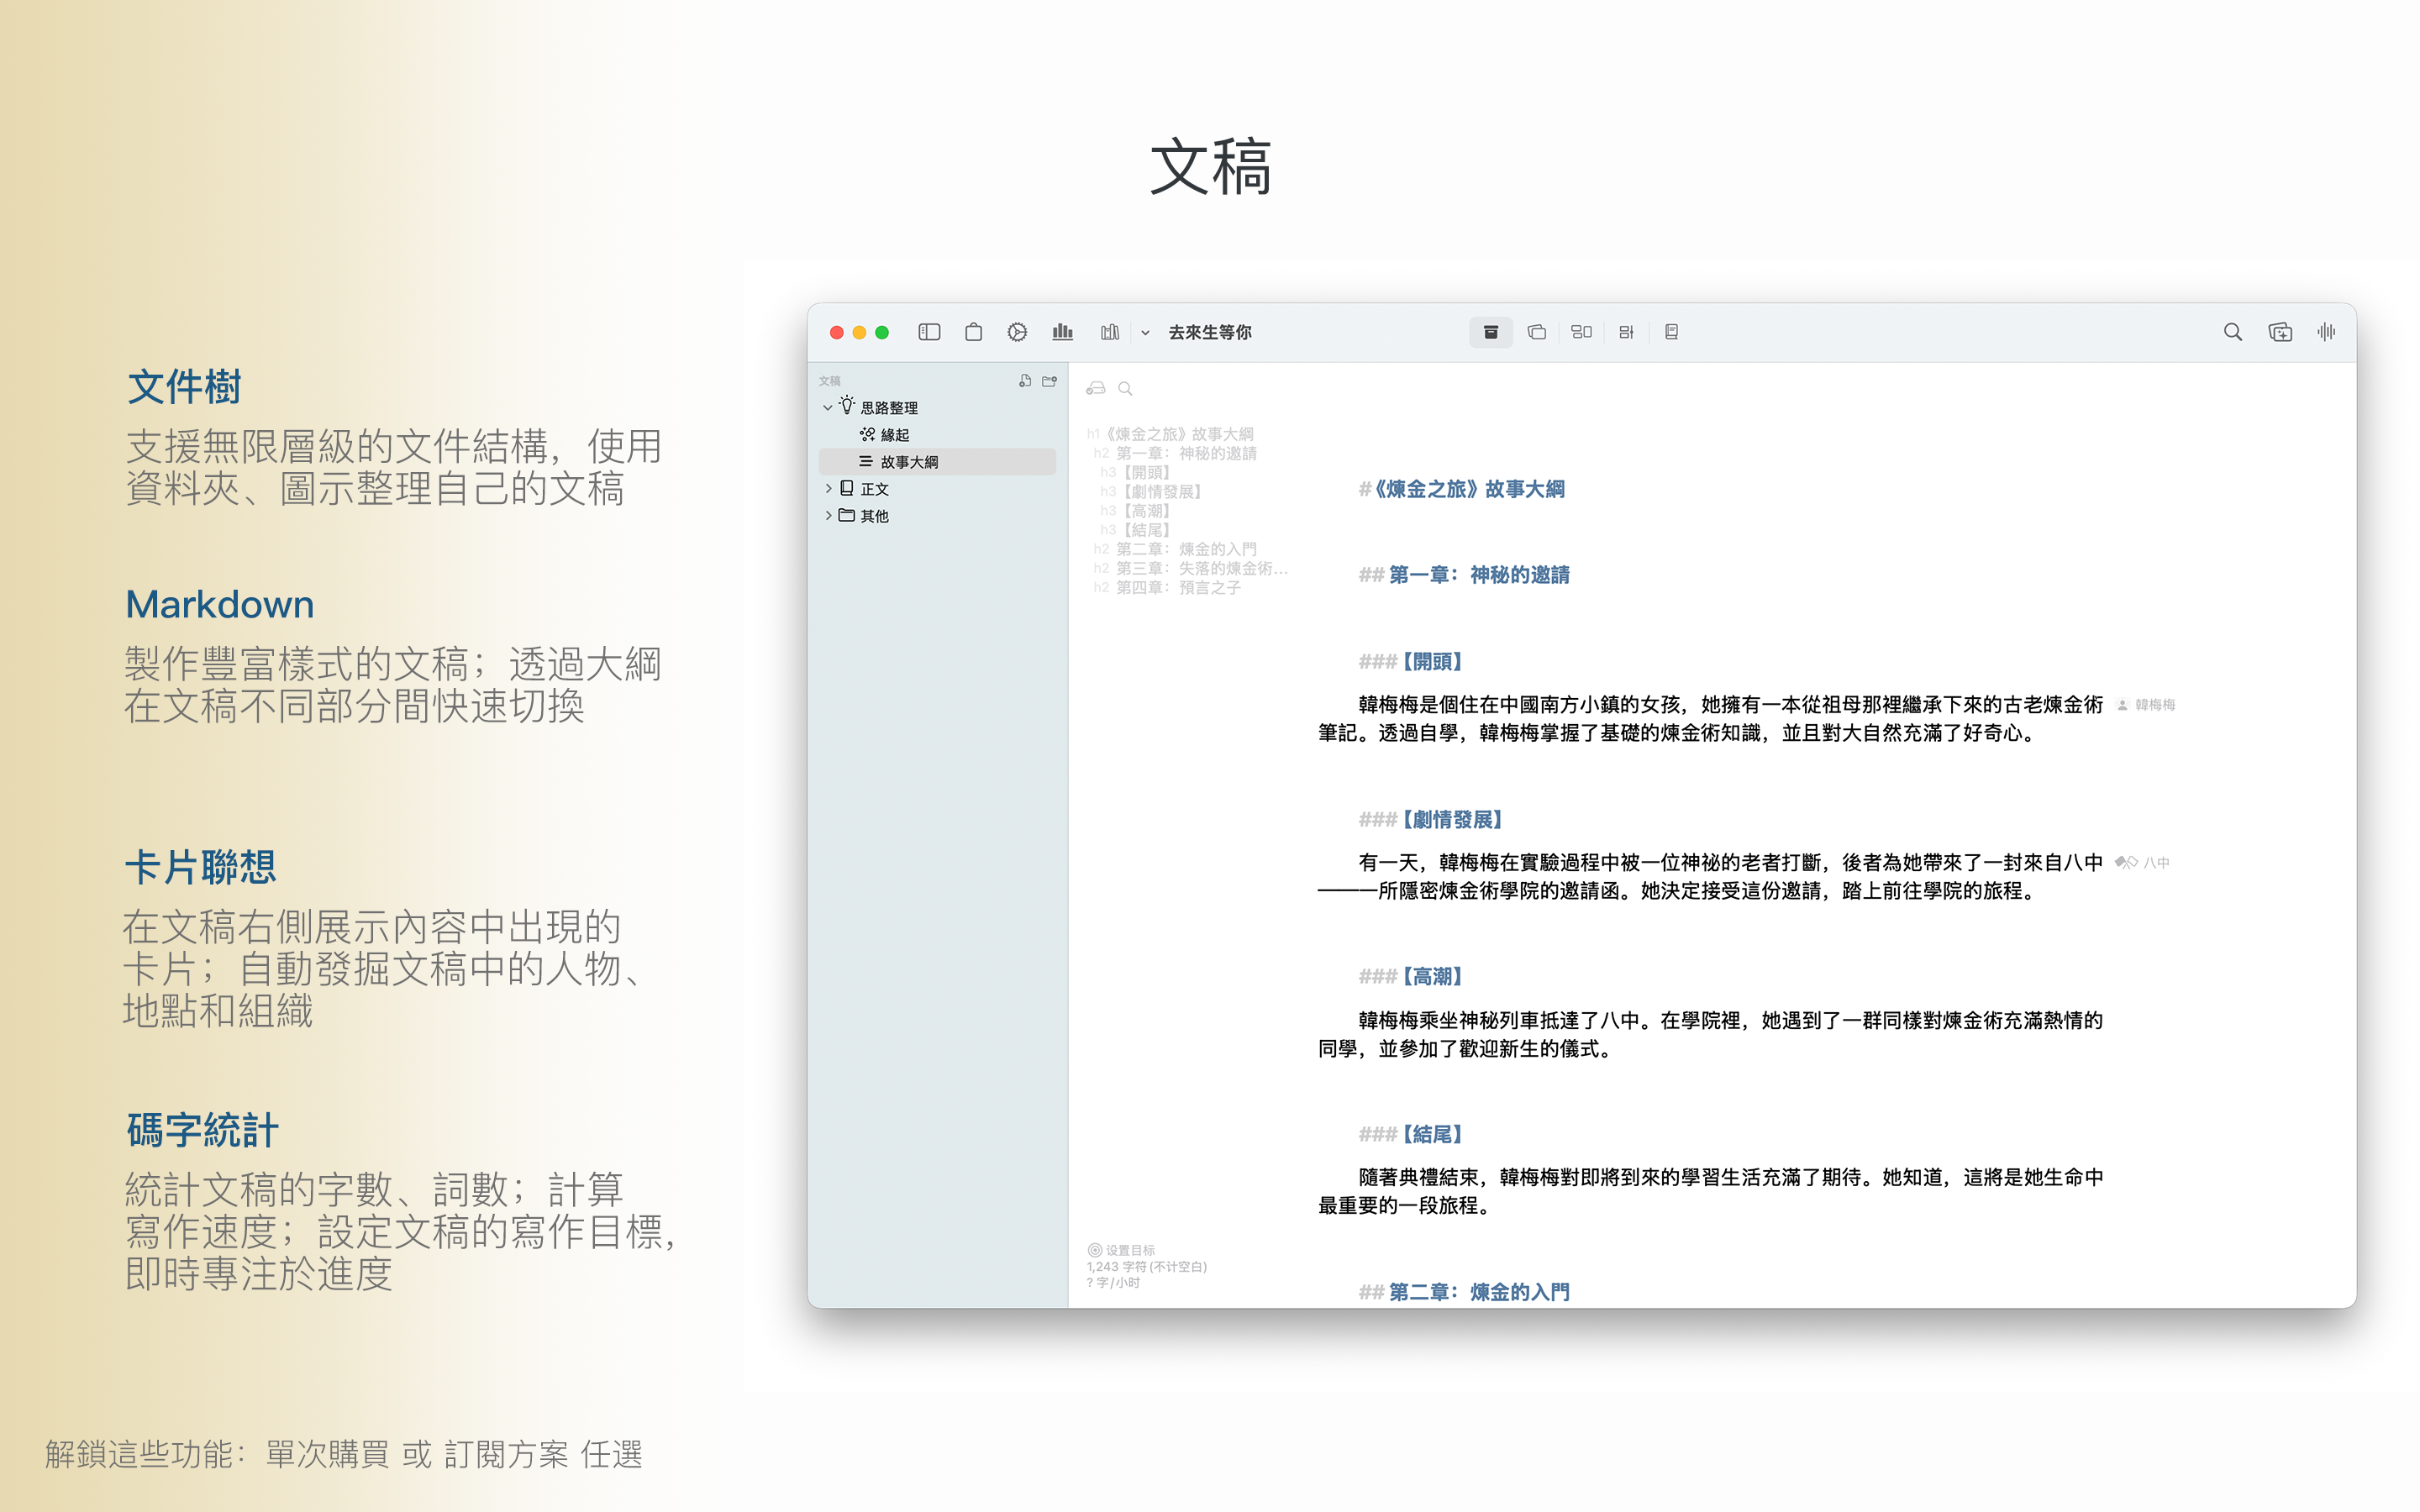Click the folder icon beside 其他
Screen dimensions: 2420x1512
(847, 515)
